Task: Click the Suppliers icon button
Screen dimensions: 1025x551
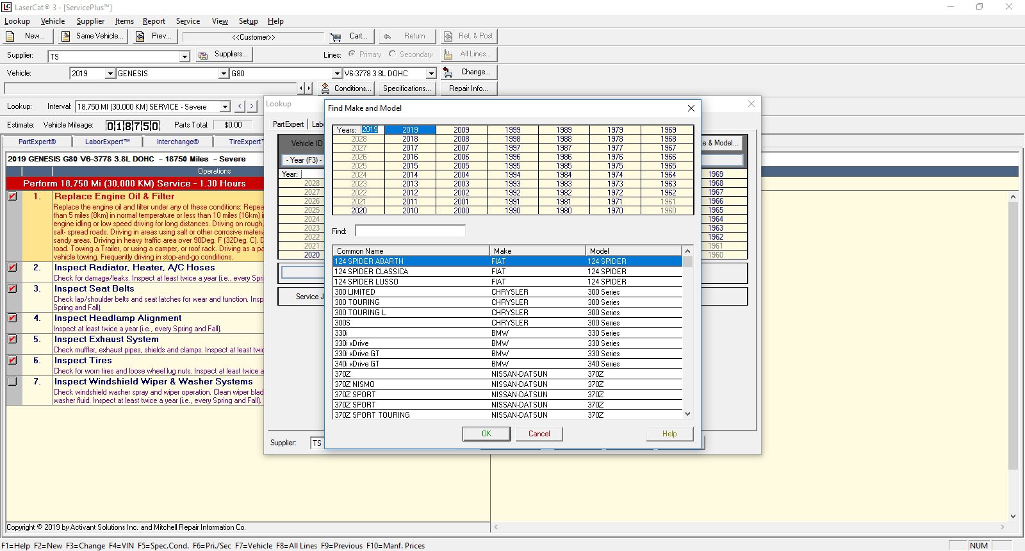Action: [x=203, y=55]
